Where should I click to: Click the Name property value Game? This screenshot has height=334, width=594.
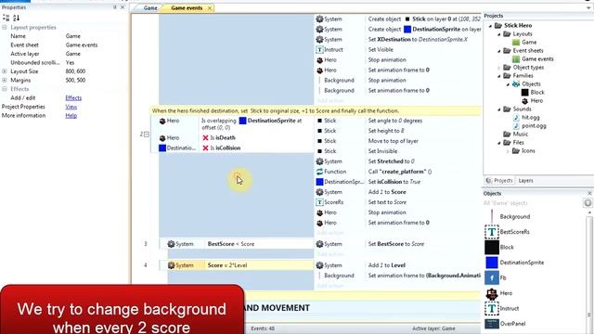coord(72,36)
